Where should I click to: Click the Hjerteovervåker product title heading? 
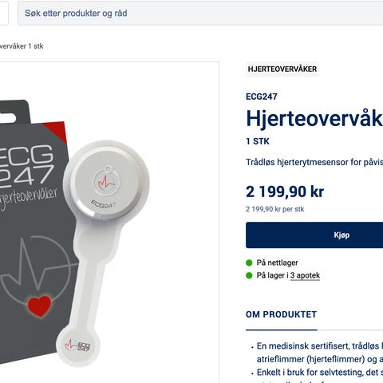(x=314, y=118)
